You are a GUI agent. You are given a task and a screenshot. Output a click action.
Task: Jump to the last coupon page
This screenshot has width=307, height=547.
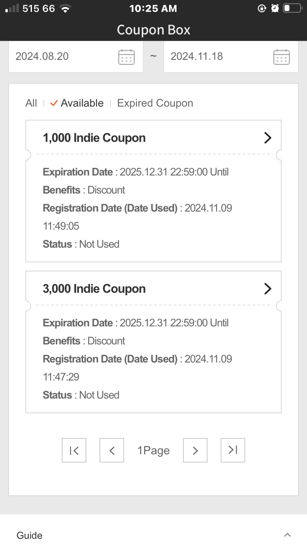click(x=233, y=450)
